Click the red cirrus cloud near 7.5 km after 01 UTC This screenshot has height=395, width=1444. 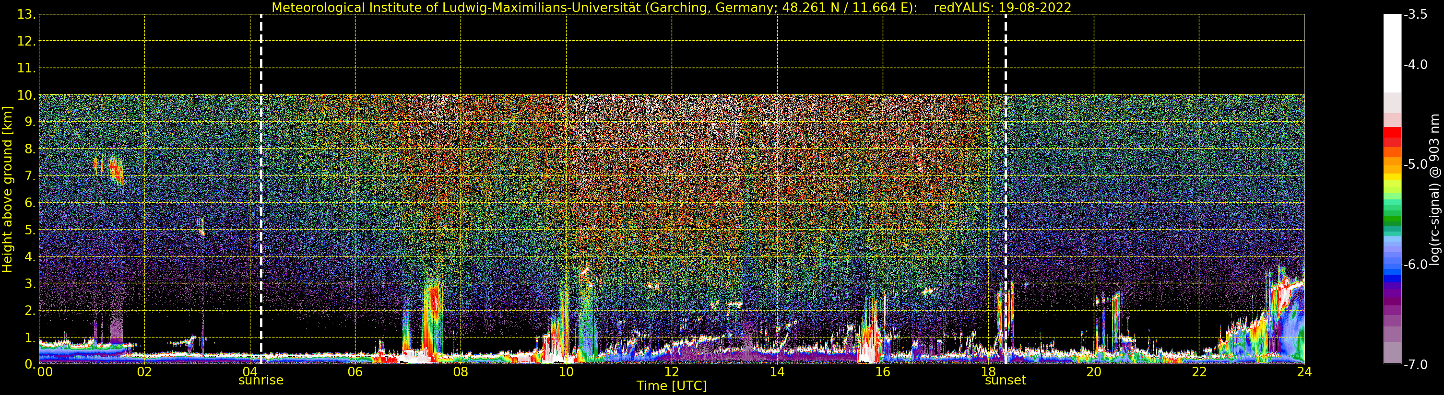(x=116, y=170)
